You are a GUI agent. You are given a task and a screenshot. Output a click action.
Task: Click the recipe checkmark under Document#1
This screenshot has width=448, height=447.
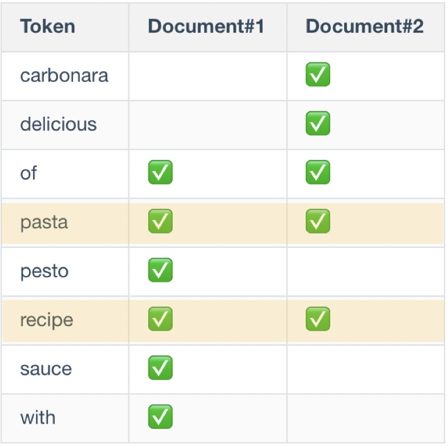coord(160,320)
